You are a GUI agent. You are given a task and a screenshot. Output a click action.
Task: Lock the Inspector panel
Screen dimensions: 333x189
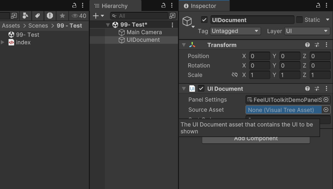318,6
